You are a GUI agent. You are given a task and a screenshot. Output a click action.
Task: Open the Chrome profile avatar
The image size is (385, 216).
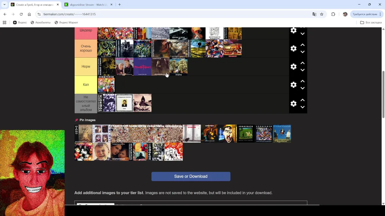(x=345, y=14)
